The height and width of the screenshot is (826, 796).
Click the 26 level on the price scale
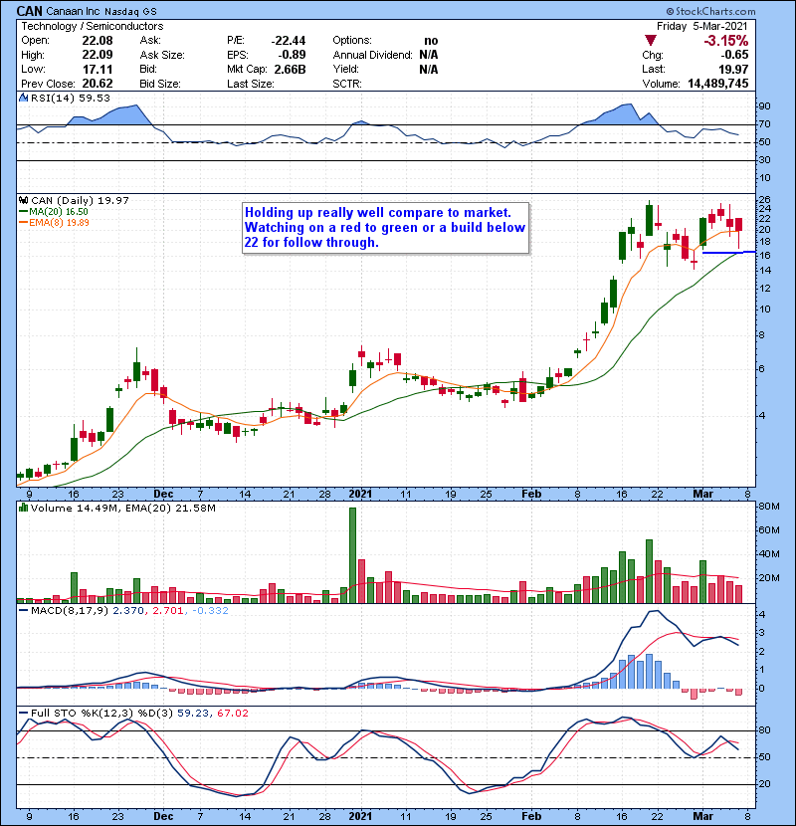765,199
